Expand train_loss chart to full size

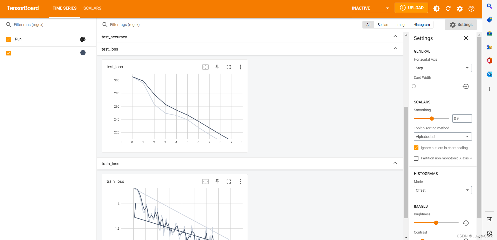229,182
